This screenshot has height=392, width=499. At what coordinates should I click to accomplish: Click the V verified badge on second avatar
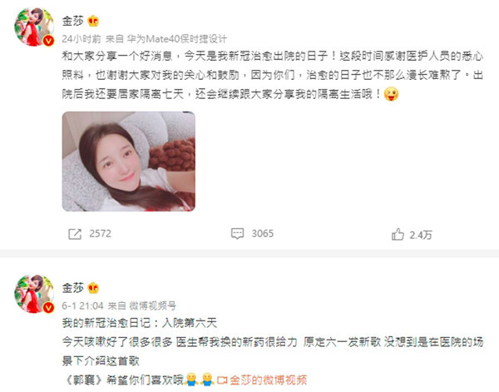(48, 308)
